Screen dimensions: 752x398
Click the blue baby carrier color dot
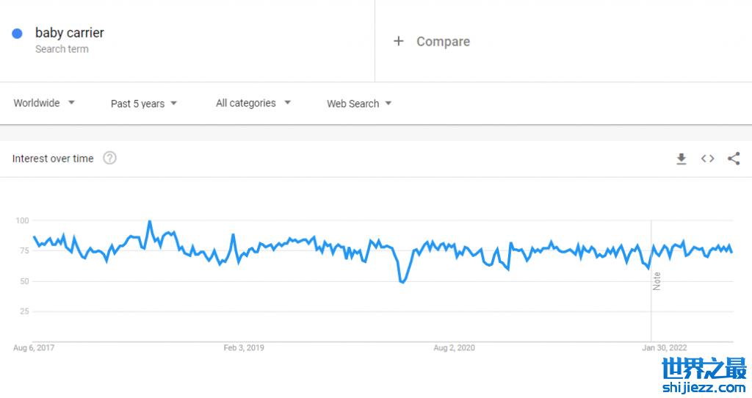coord(18,33)
